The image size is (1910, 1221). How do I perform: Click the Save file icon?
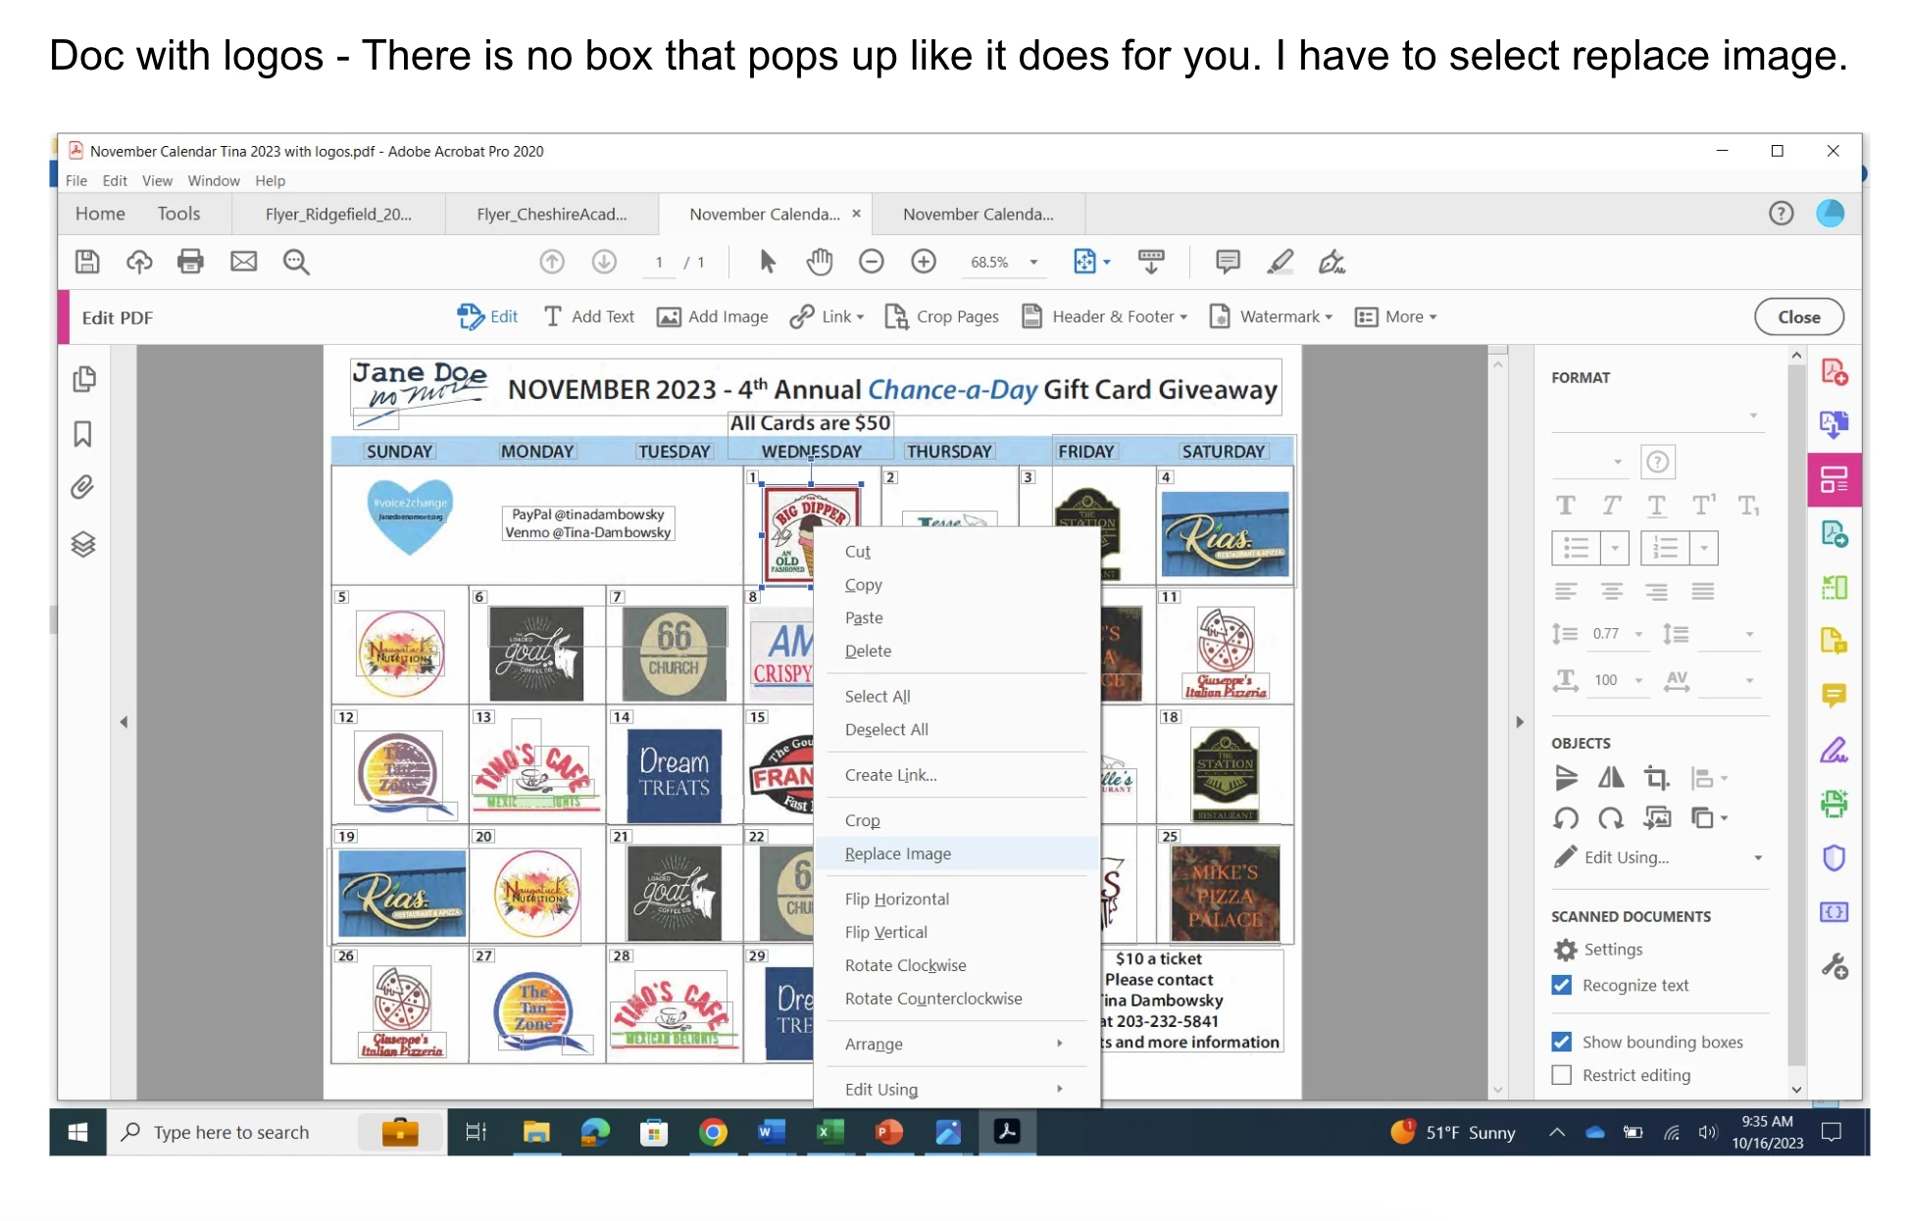[x=87, y=262]
